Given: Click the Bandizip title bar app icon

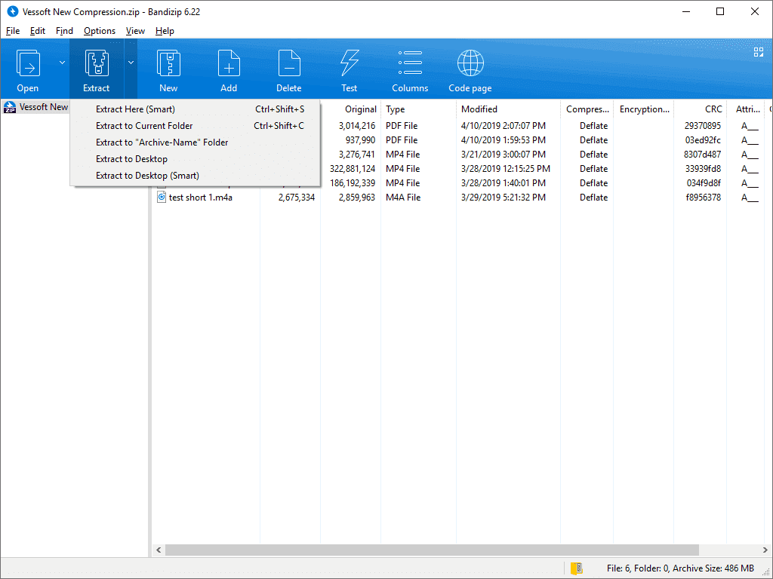Looking at the screenshot, I should tap(12, 11).
